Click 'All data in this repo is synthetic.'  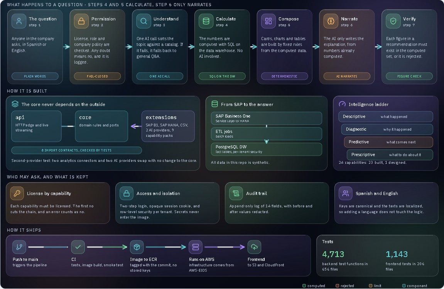coord(240,162)
